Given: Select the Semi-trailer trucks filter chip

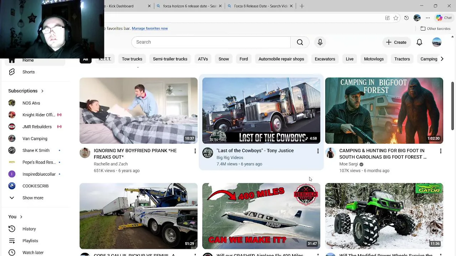Looking at the screenshot, I should point(170,59).
